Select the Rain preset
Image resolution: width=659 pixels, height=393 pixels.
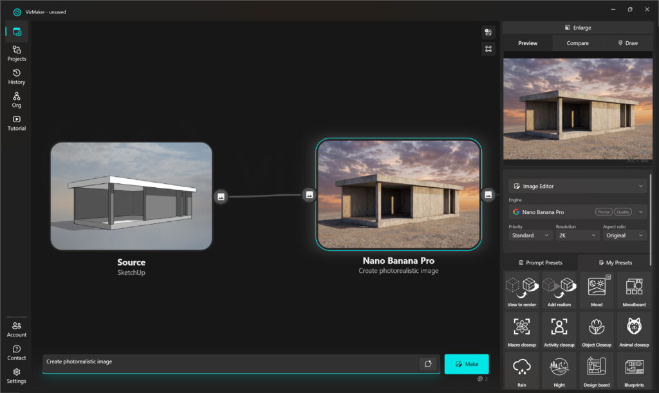[521, 370]
